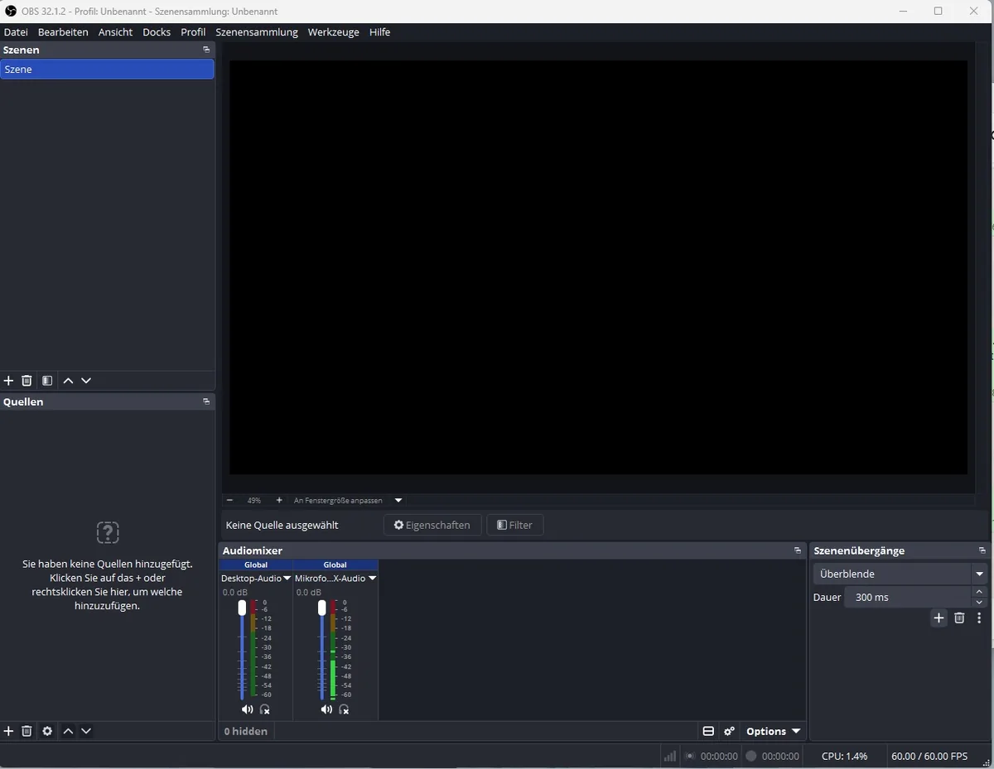
Task: Maximize the OBS window
Action: tap(938, 11)
